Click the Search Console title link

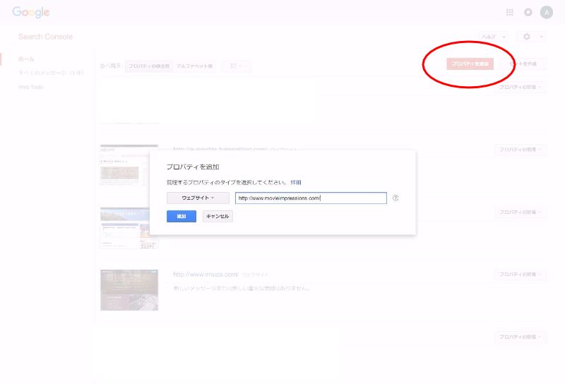pos(45,37)
